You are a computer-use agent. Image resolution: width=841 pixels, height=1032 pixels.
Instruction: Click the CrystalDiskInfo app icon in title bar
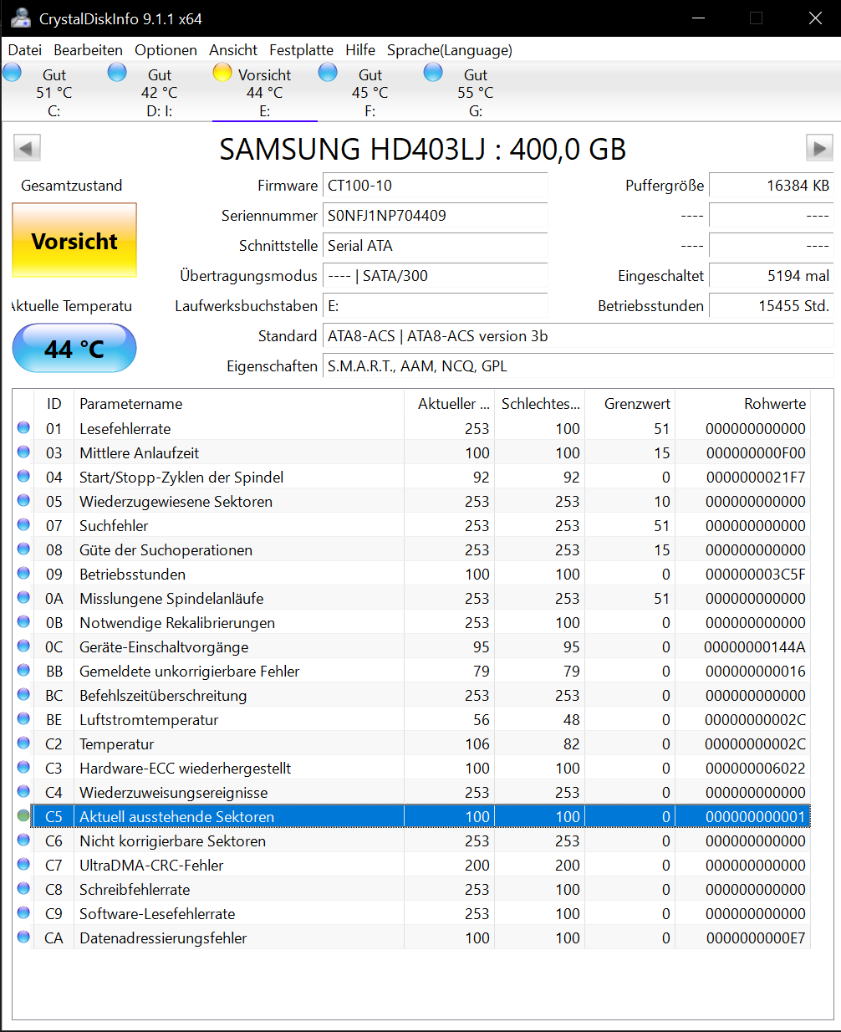tap(21, 18)
